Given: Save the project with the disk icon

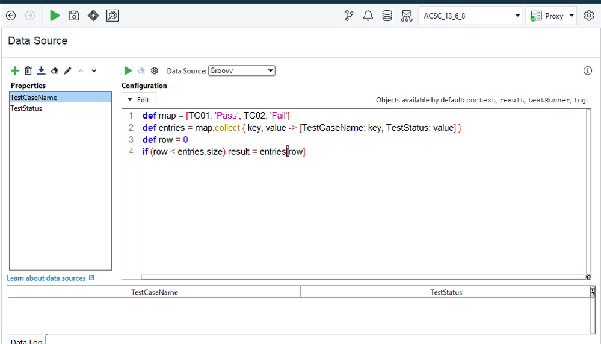Looking at the screenshot, I should coord(74,16).
